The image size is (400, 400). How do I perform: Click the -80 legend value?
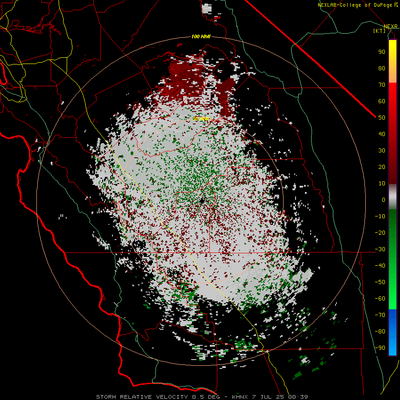(380, 332)
